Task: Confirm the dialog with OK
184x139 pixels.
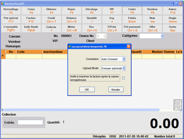Action: [87, 90]
